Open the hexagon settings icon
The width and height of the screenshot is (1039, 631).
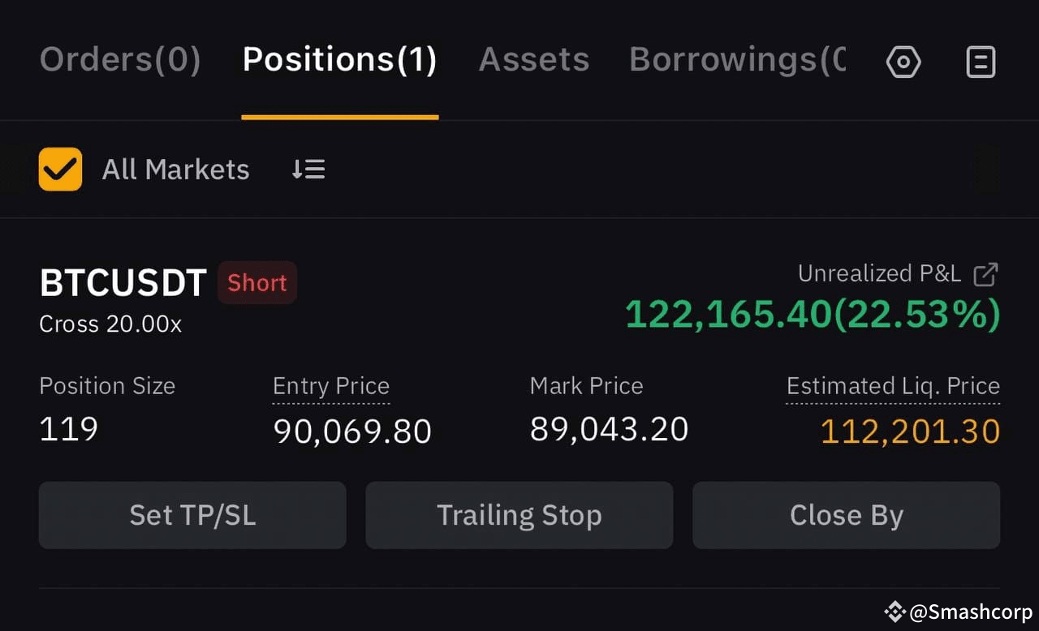point(903,62)
